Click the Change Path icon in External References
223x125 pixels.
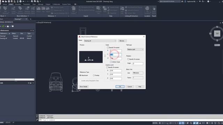coord(8,26)
